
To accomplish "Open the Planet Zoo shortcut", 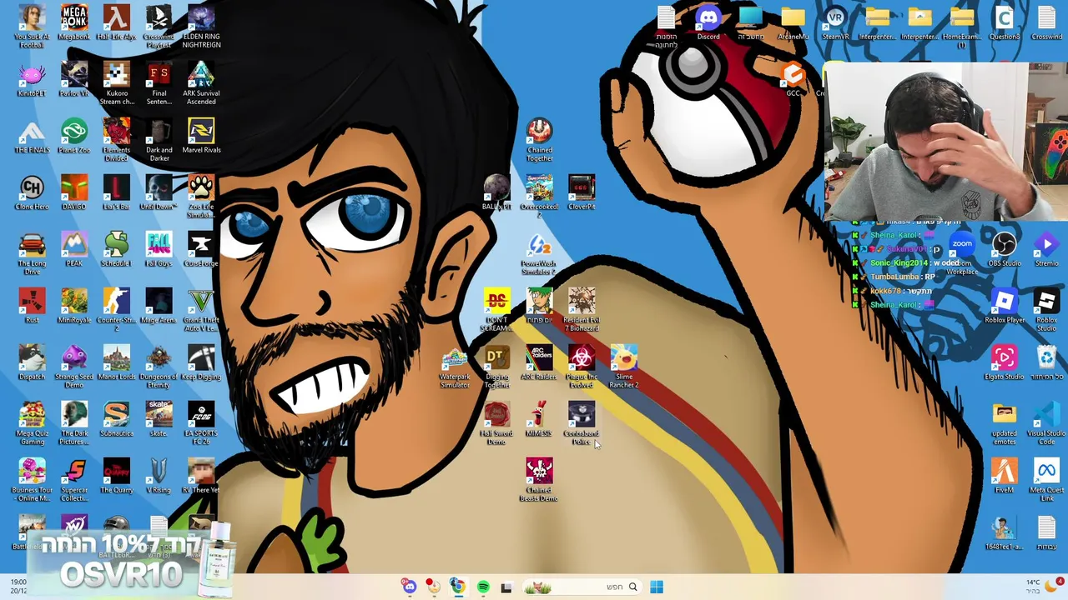I will pyautogui.click(x=73, y=137).
